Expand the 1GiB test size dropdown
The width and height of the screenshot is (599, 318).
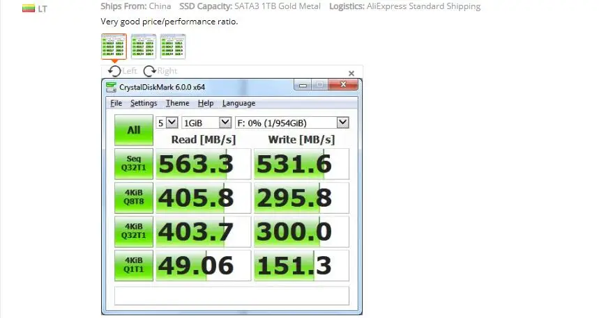pyautogui.click(x=225, y=122)
